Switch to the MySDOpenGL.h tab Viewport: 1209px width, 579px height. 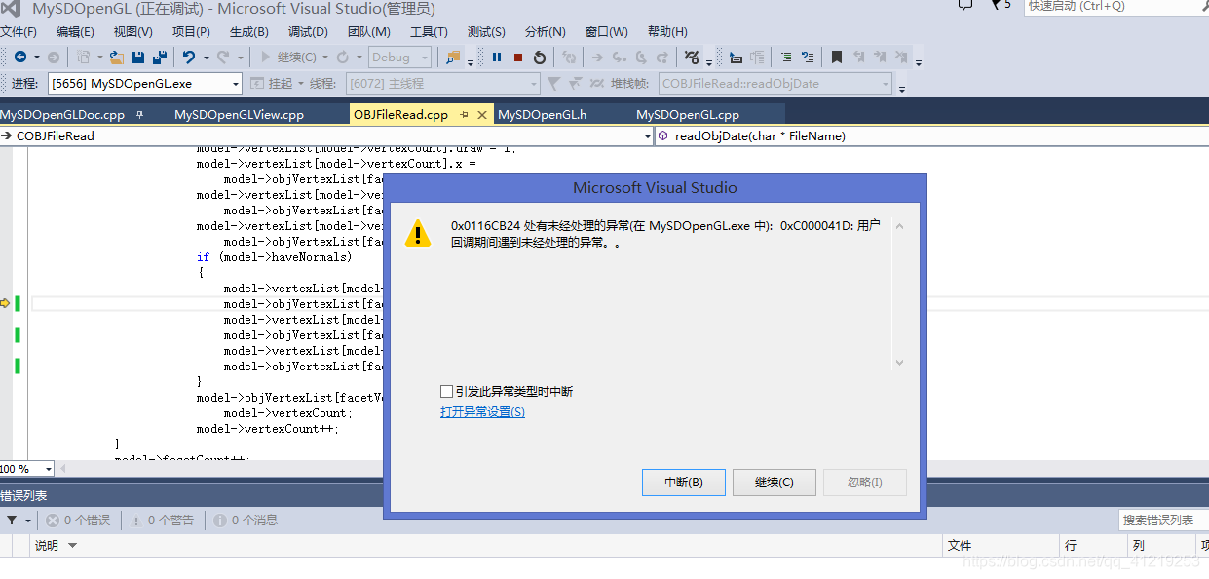pos(542,115)
